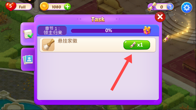Click the red heart lives icon

click(11, 6)
